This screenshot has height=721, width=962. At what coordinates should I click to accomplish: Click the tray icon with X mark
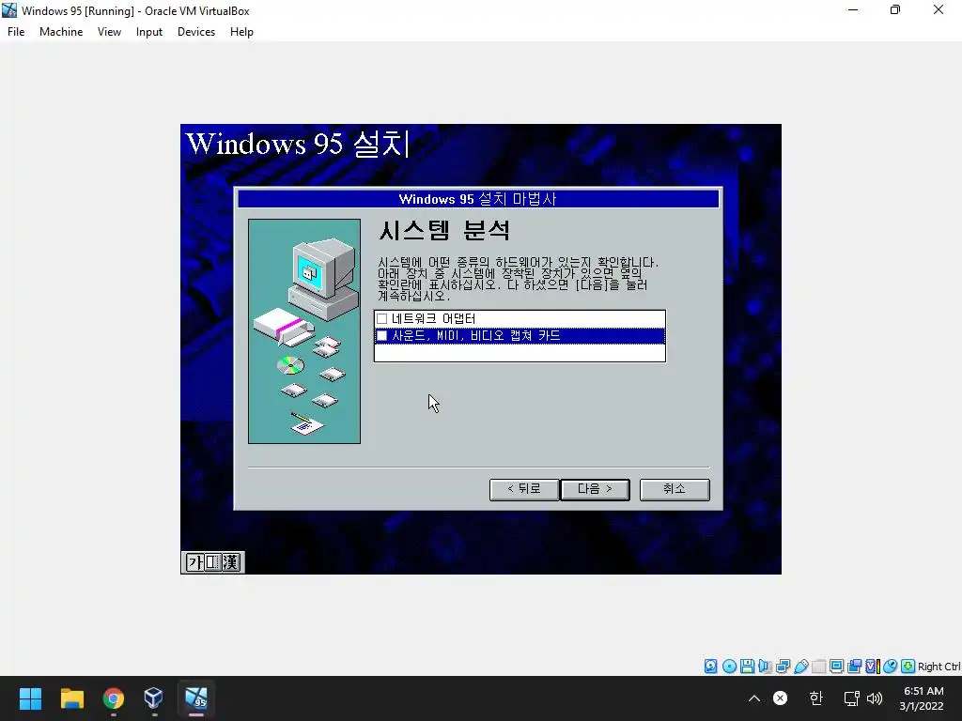pyautogui.click(x=781, y=698)
